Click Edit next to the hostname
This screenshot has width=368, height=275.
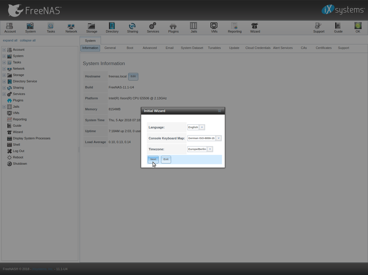click(x=133, y=76)
